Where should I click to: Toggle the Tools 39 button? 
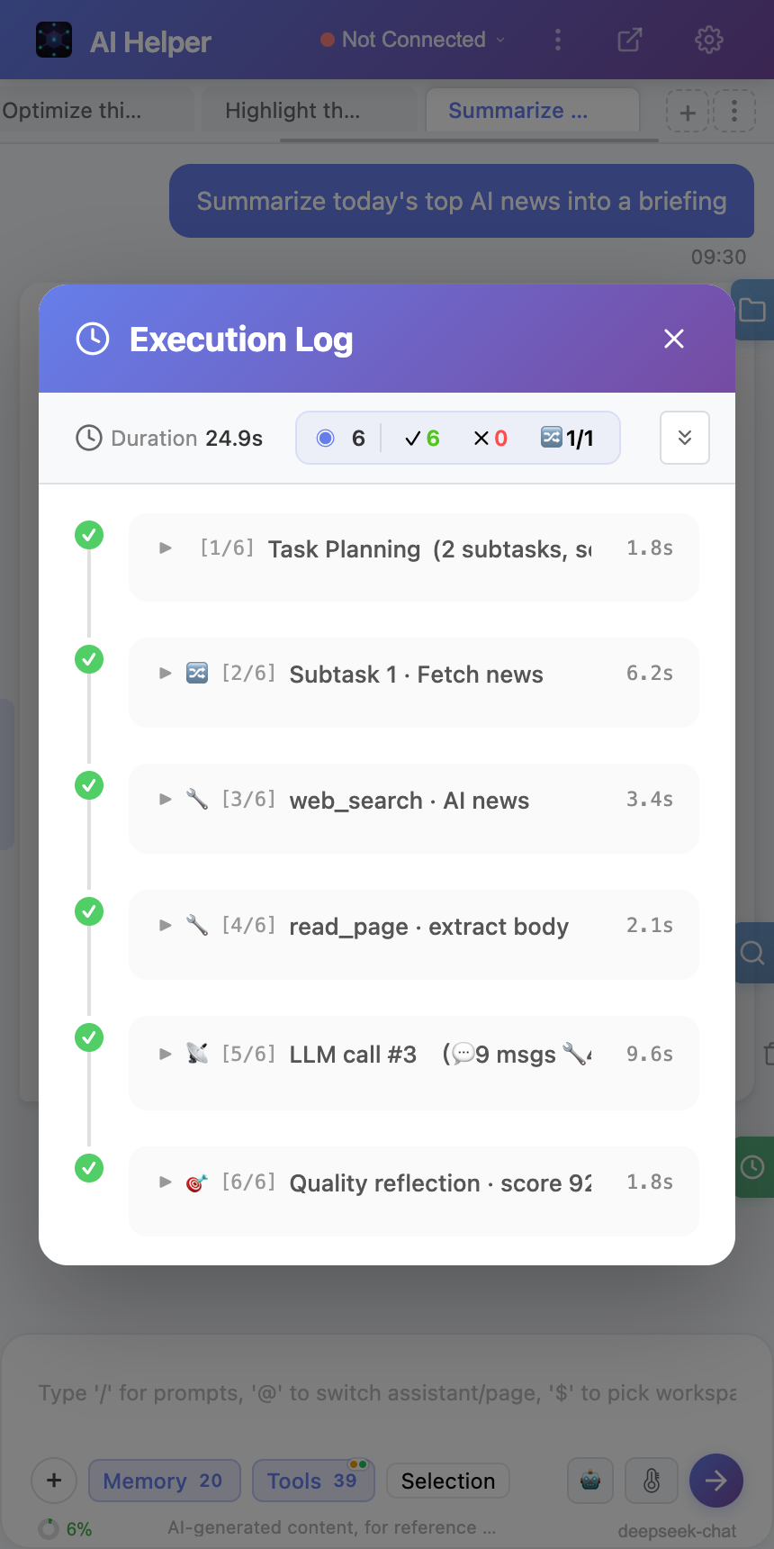coord(313,1481)
